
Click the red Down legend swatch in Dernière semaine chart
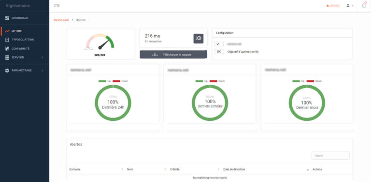(213, 81)
